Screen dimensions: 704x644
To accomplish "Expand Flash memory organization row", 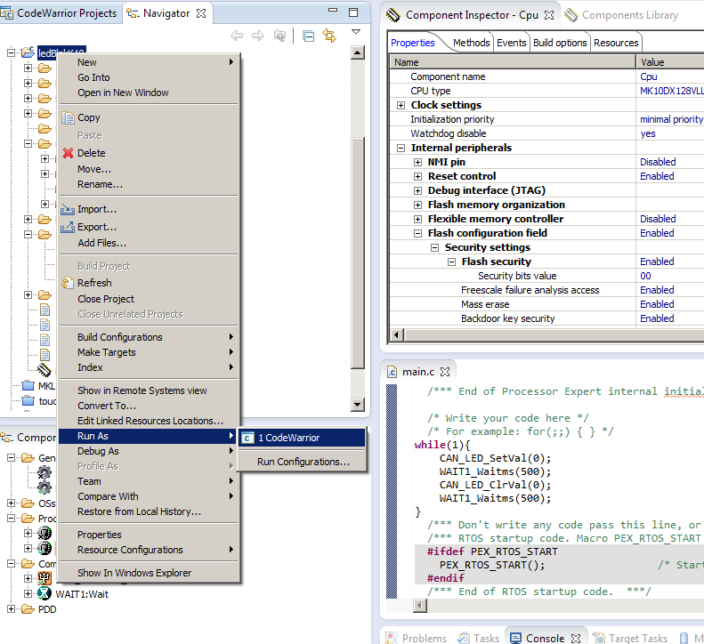I will tap(418, 205).
